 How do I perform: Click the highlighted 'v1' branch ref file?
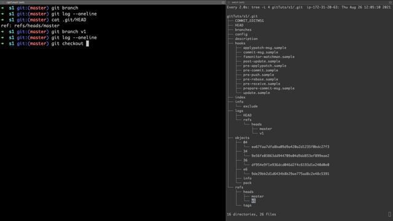[254, 201]
